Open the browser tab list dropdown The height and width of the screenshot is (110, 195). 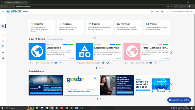point(2,2)
